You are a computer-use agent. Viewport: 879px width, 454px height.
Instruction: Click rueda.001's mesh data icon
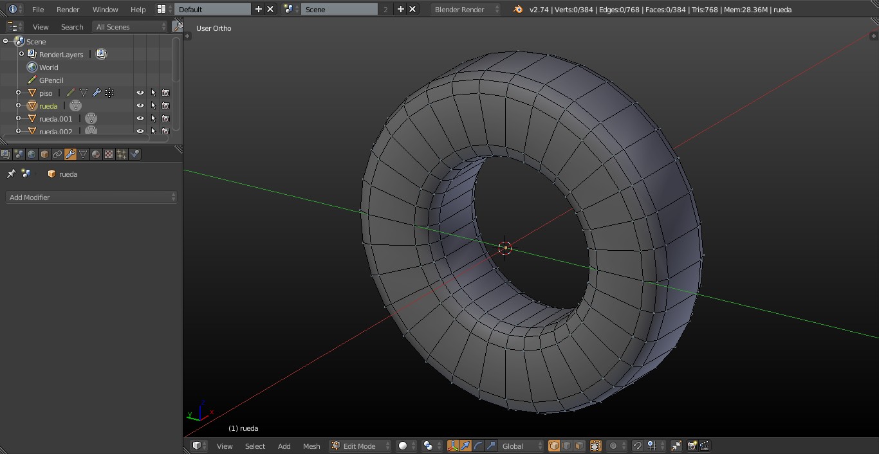(x=91, y=118)
